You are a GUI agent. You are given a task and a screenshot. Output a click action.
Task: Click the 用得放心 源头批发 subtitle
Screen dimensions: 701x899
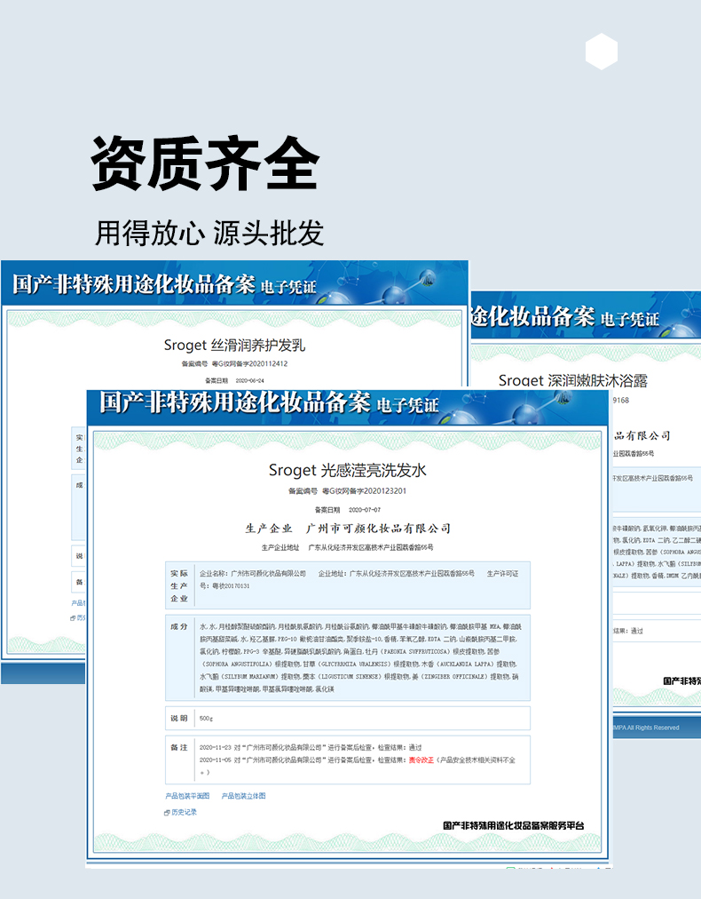coord(209,233)
